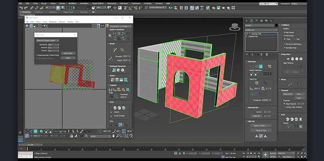Screen dimensions: 324x161
Task: Select Polygon sub-object mode in Selection rollout
Action: [261, 66]
